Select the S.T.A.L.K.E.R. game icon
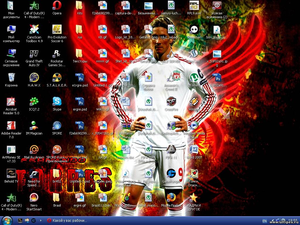300x225 pixels. tap(57, 78)
